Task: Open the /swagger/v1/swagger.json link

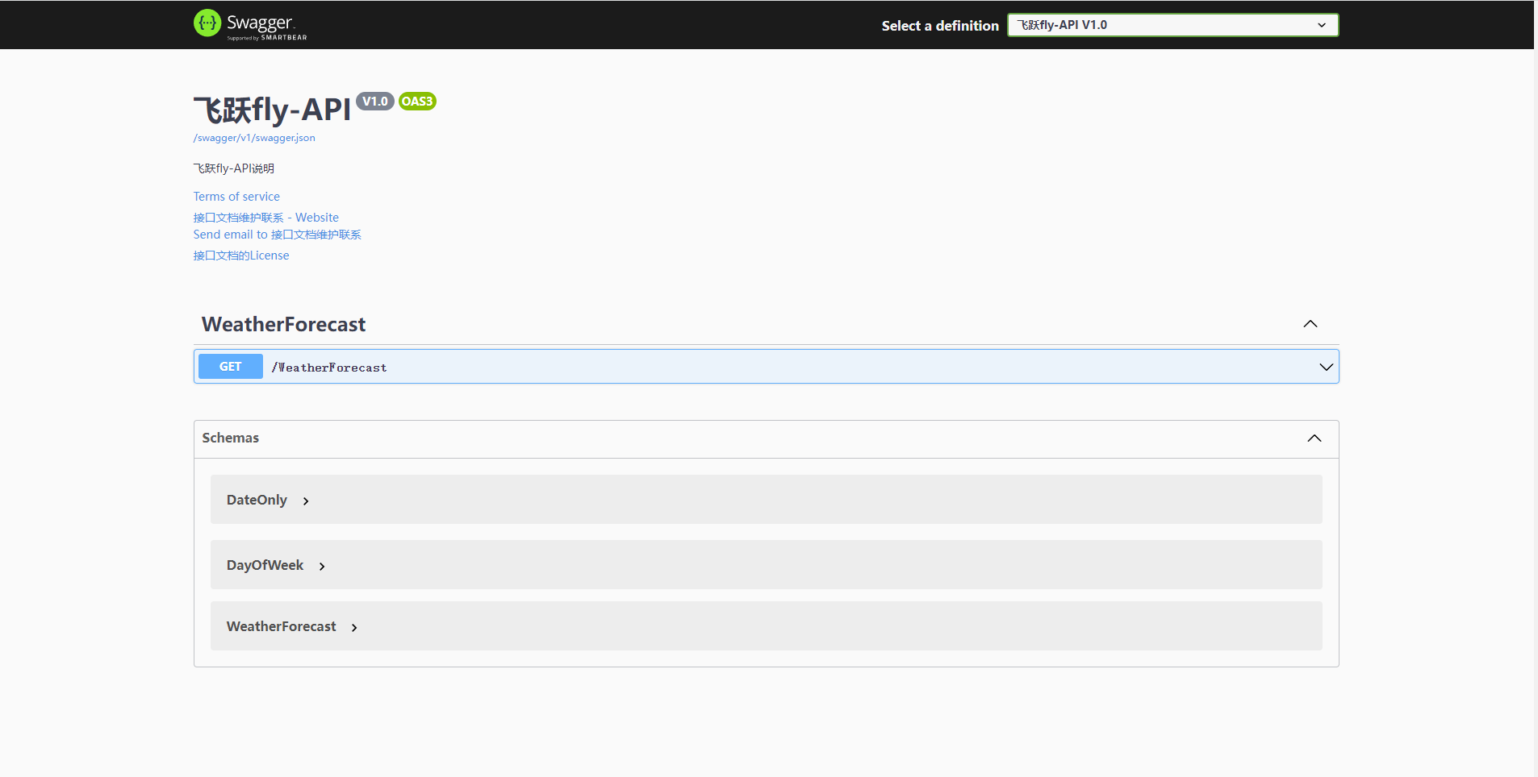Action: [x=254, y=138]
